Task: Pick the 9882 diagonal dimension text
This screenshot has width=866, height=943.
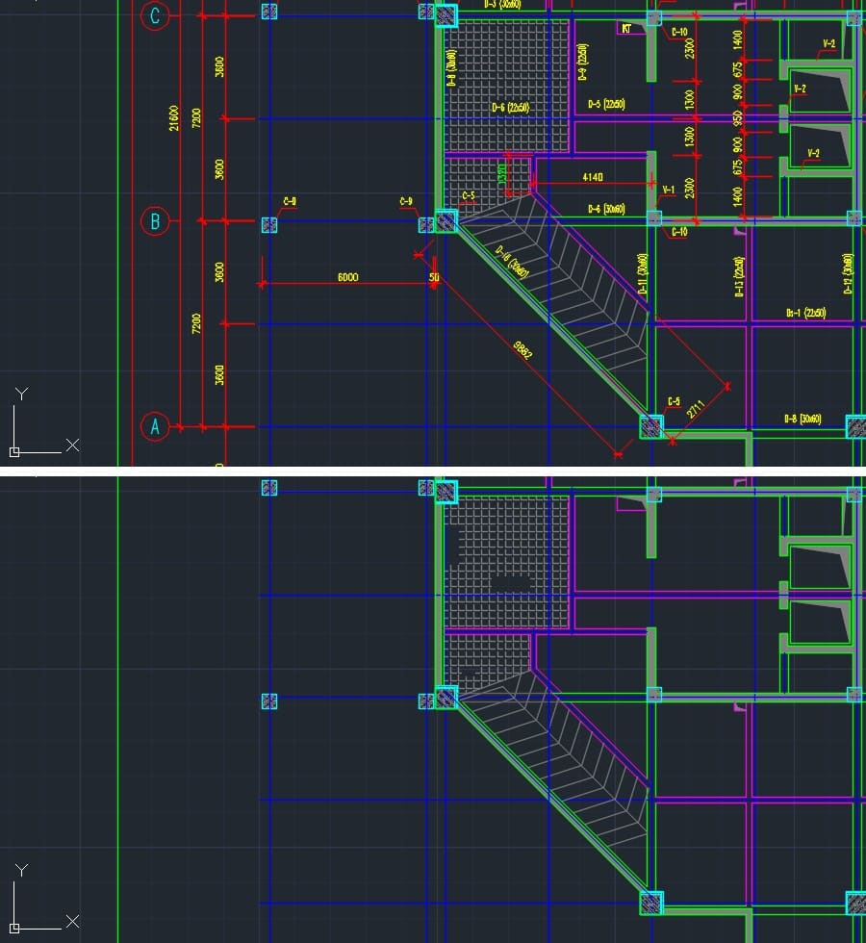Action: 522,349
